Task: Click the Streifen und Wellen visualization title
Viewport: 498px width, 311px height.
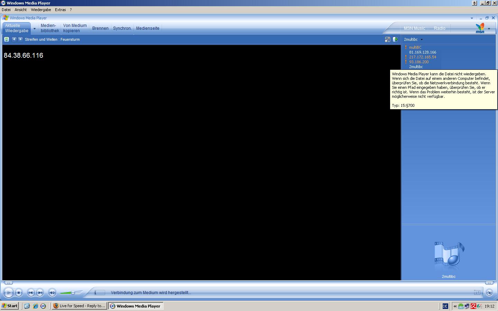Action: (x=52, y=39)
